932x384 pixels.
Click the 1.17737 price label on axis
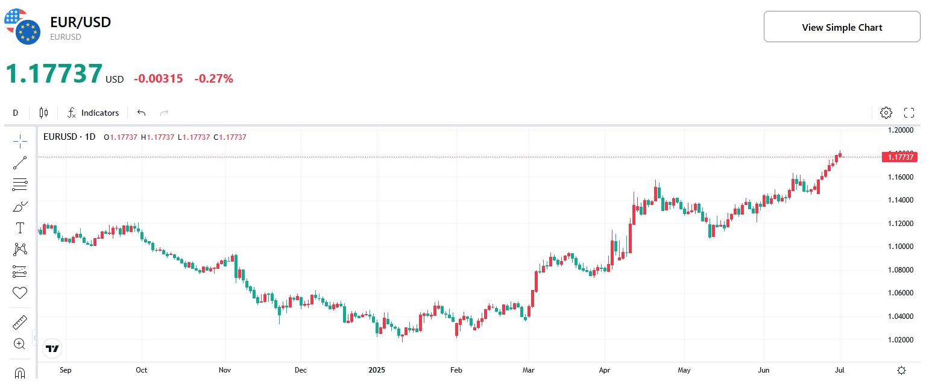899,157
